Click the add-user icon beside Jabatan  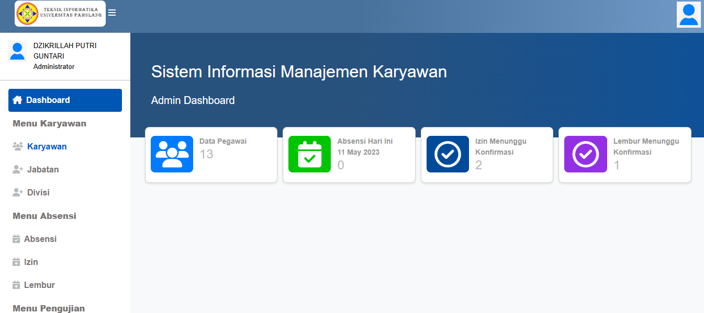pos(18,169)
